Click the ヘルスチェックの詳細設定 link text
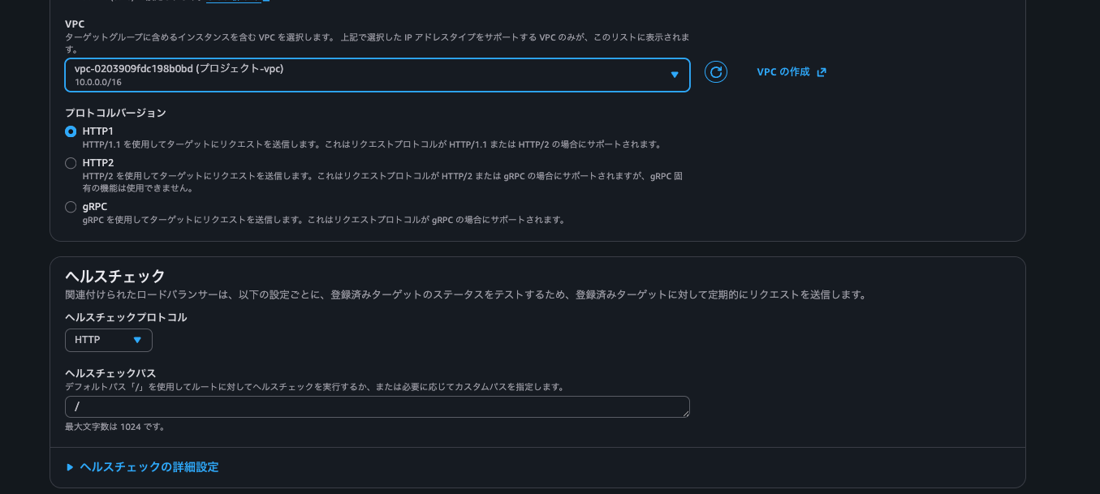The height and width of the screenshot is (494, 1100). (x=150, y=467)
